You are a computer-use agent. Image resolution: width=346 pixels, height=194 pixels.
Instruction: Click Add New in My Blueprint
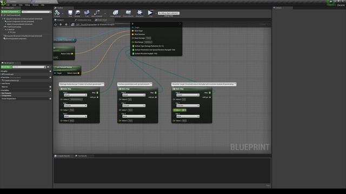6,67
